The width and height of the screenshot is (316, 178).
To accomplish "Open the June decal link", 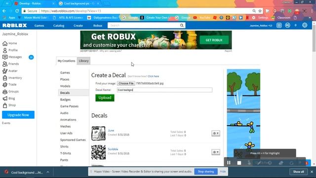I will 111,131.
